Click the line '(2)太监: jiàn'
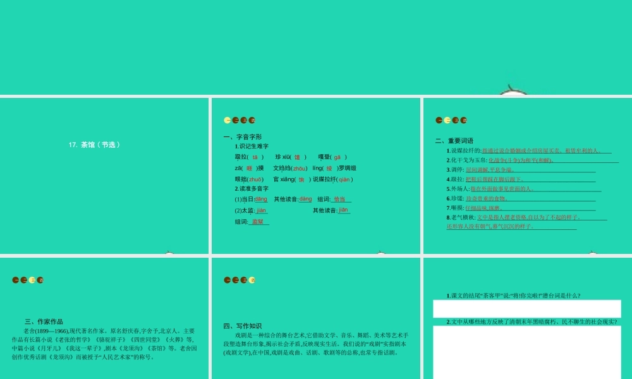 point(251,210)
